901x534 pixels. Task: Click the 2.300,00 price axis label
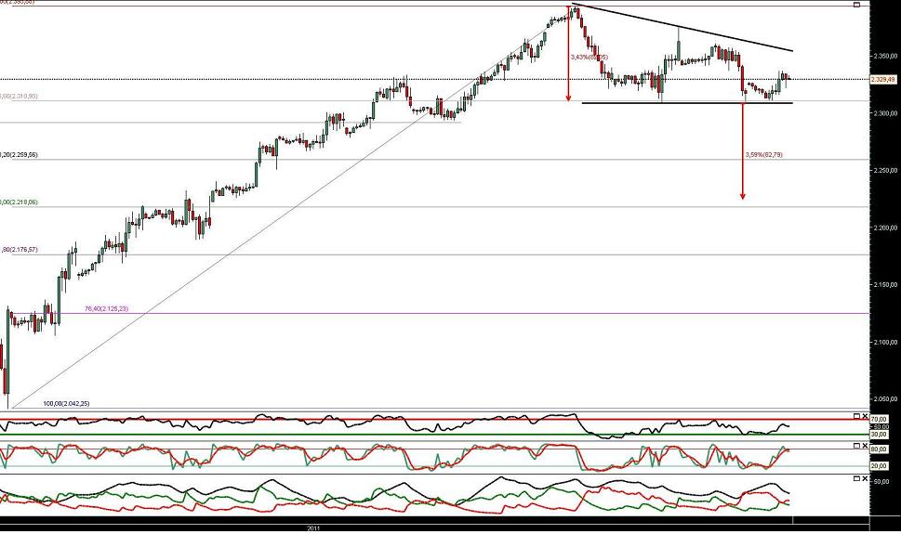[x=884, y=113]
